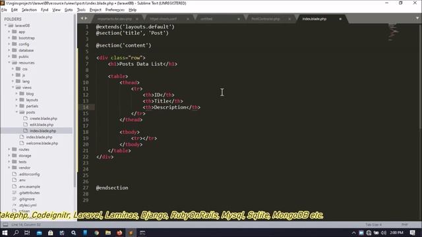Collapse the laravel08 root folder
This screenshot has width=422, height=237.
[5, 26]
